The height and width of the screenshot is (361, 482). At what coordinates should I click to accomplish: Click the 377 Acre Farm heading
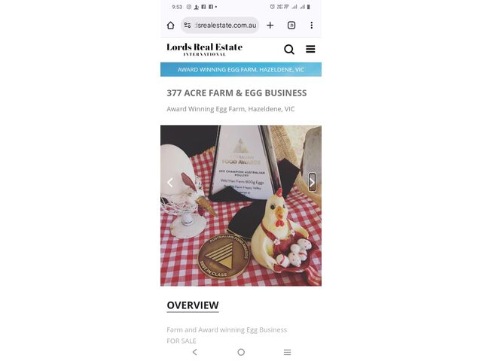tap(236, 93)
